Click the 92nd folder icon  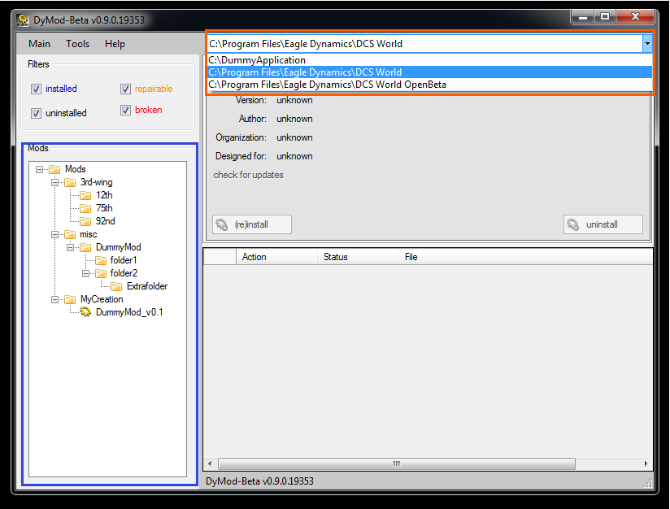pyautogui.click(x=86, y=221)
